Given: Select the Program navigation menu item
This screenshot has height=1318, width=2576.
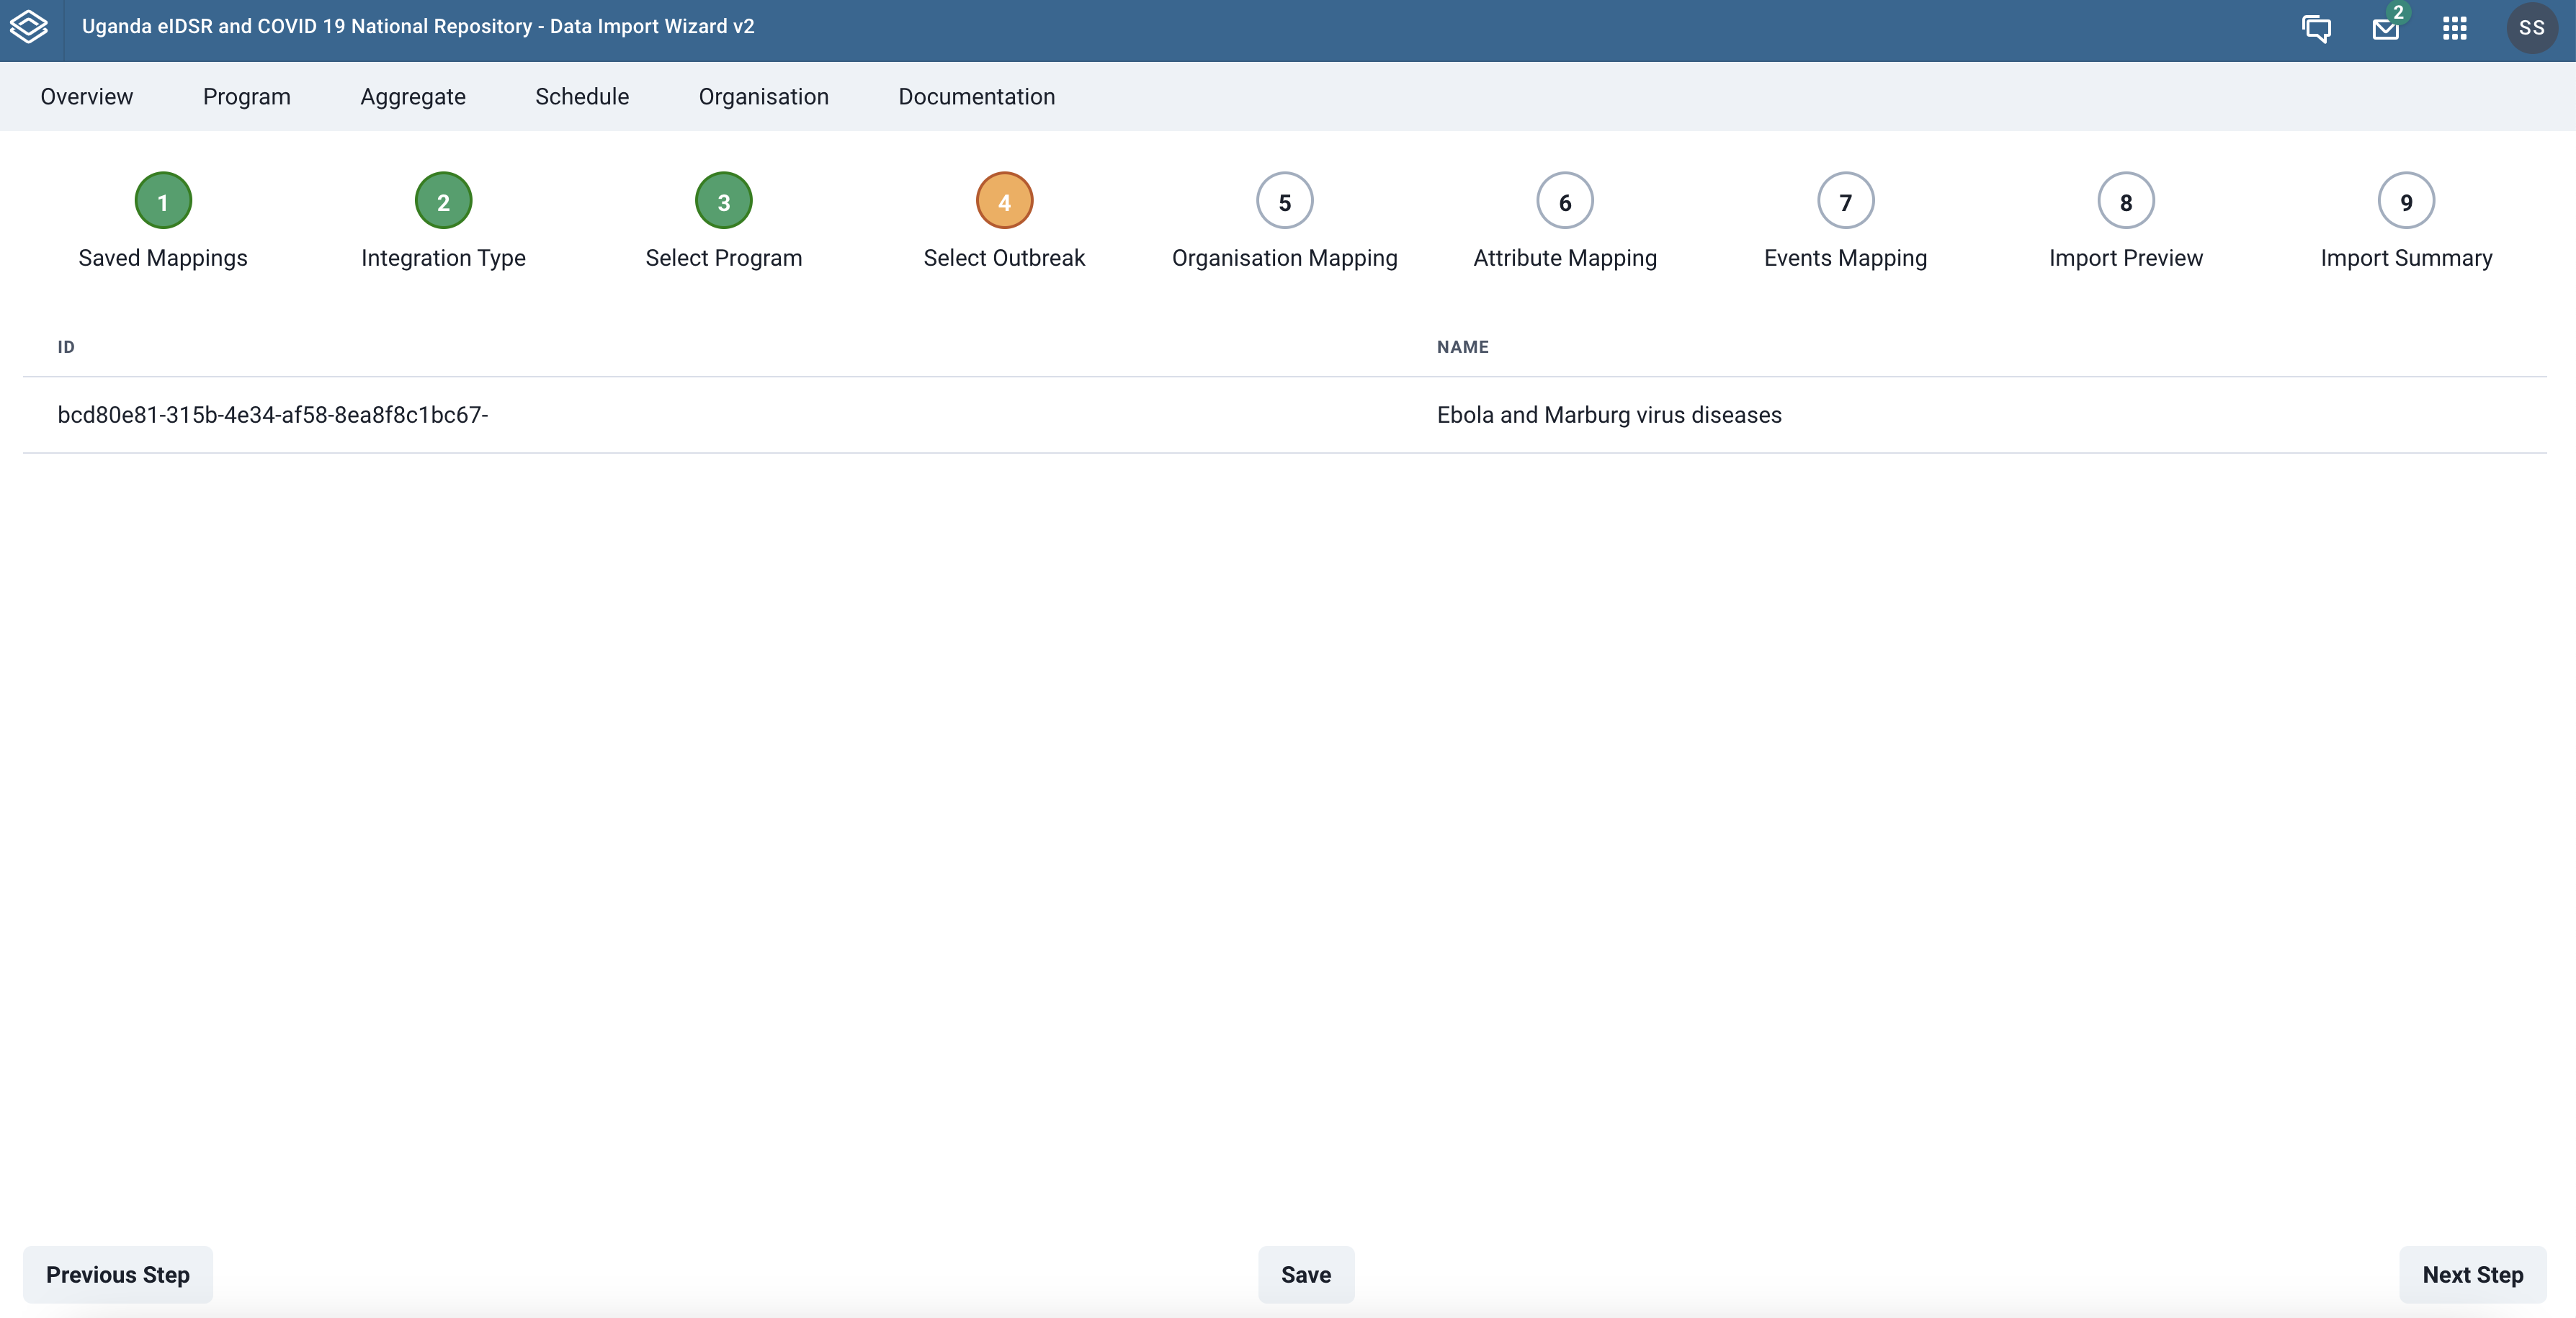Looking at the screenshot, I should pos(247,96).
